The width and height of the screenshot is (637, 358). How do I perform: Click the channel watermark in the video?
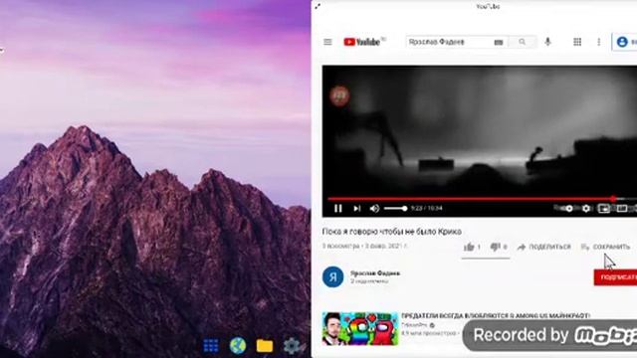339,95
